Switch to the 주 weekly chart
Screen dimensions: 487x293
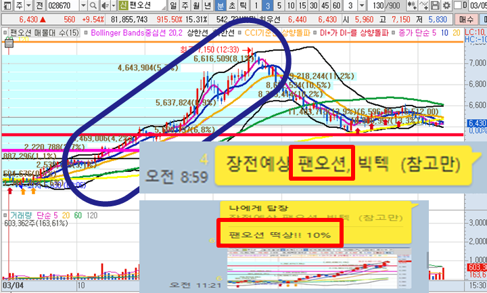[x=185, y=5]
